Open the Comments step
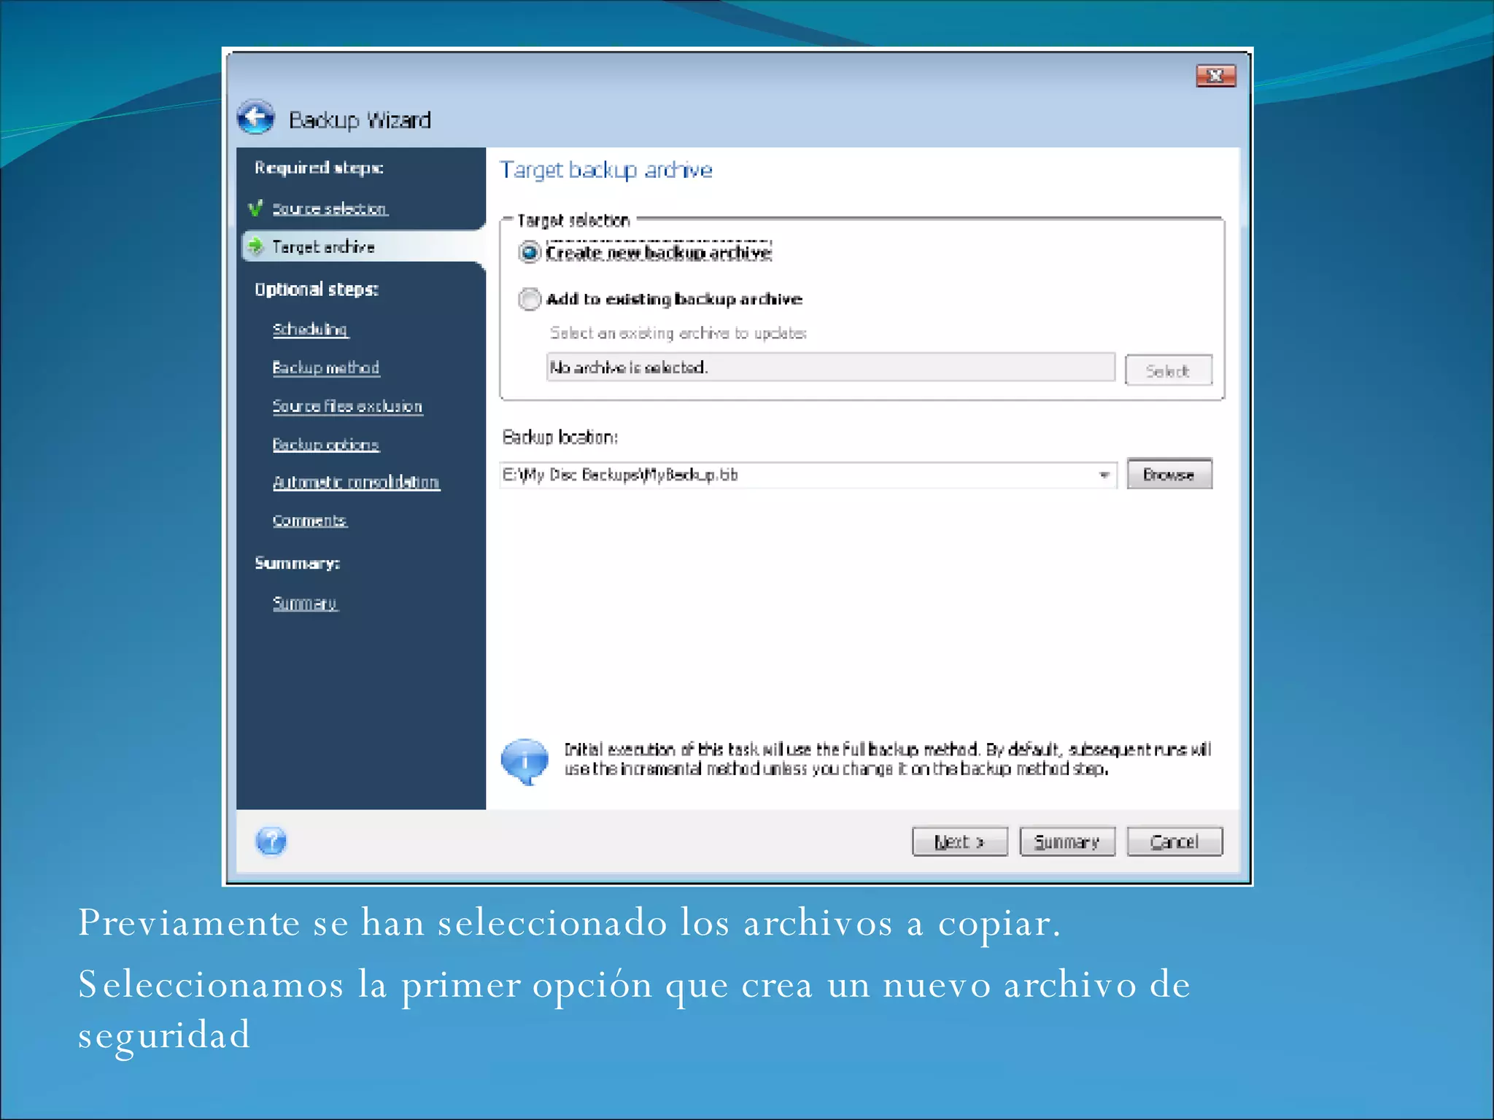 (x=309, y=520)
